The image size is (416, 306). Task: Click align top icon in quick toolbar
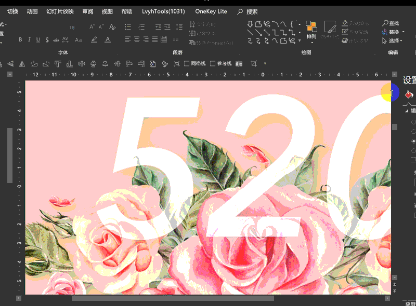tap(58, 63)
